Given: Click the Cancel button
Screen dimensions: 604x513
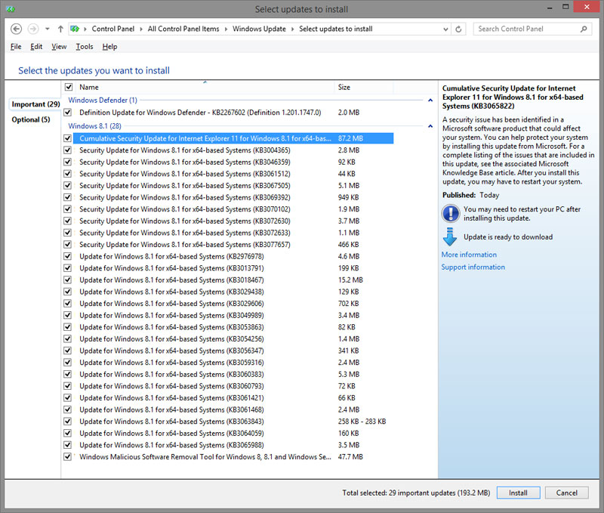Looking at the screenshot, I should click(x=567, y=493).
